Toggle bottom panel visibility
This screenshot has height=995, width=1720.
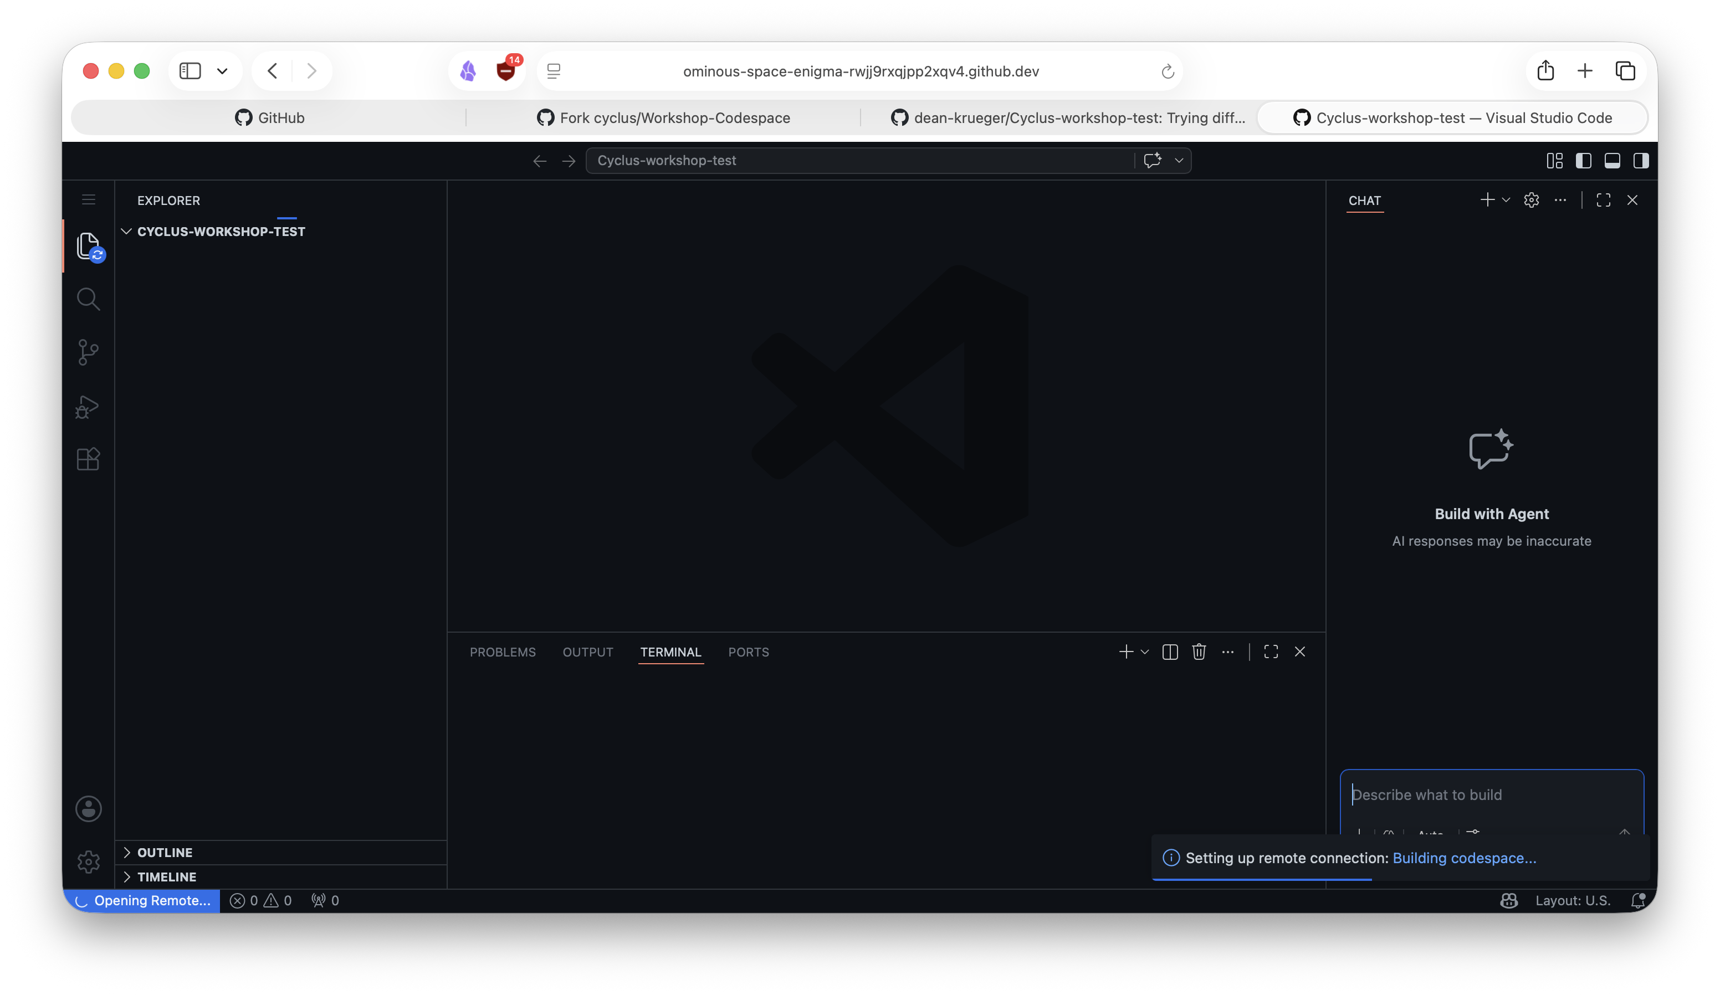(x=1612, y=161)
